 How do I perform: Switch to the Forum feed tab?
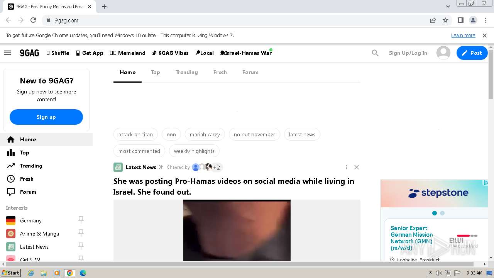tap(250, 72)
